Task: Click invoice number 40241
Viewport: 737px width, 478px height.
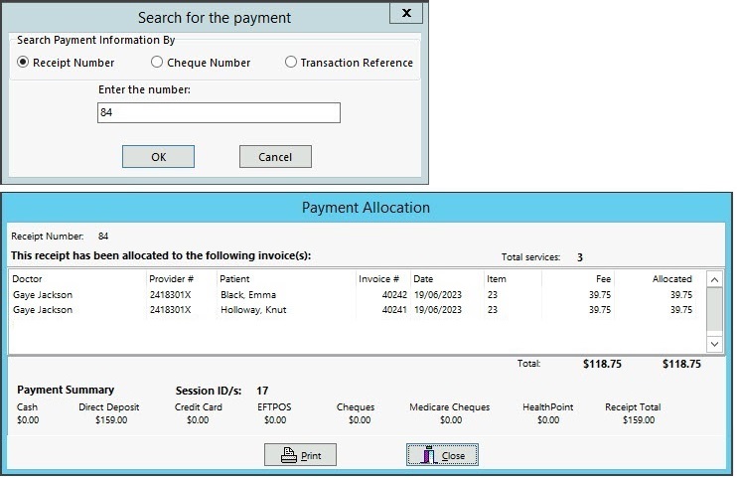Action: [394, 310]
